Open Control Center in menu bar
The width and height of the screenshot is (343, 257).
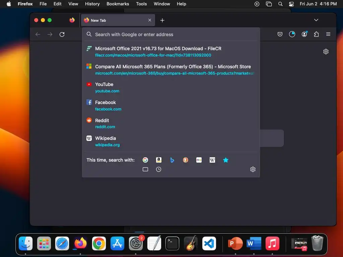coord(292,4)
